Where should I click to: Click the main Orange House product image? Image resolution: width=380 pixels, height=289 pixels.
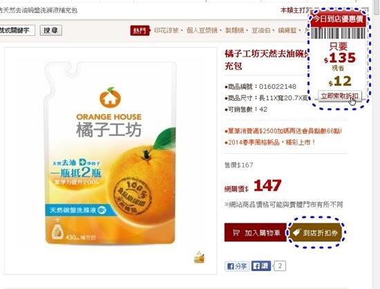tap(111, 153)
